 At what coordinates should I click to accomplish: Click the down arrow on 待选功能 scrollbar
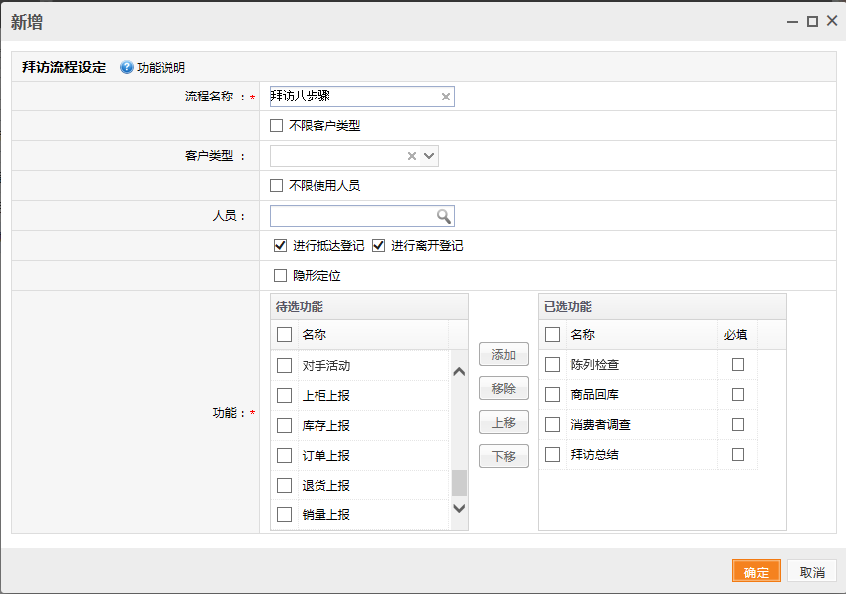[x=458, y=508]
